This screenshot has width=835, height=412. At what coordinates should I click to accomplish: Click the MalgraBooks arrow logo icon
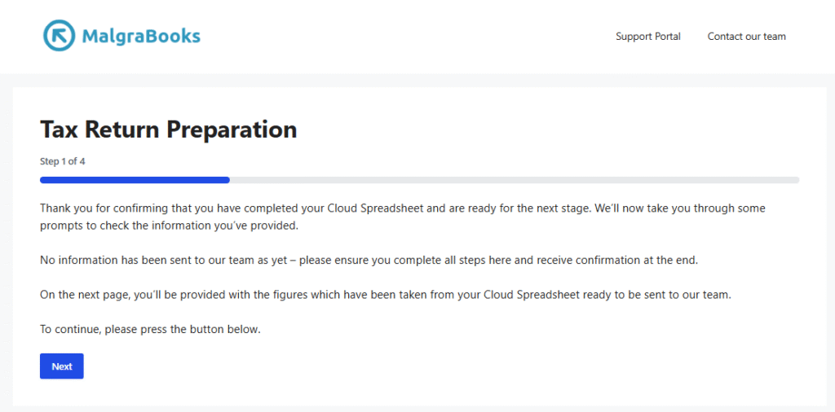coord(59,36)
